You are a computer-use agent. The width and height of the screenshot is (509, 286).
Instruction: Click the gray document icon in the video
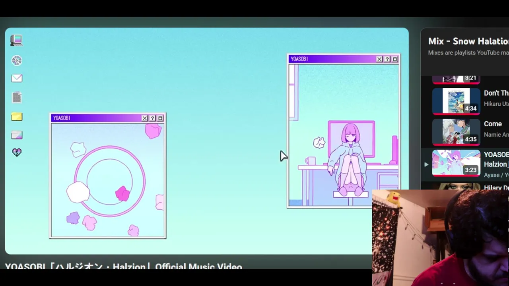coord(17,97)
